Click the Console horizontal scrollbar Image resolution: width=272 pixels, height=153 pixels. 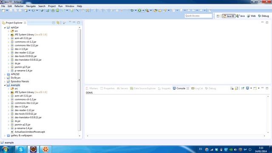(x=176, y=136)
